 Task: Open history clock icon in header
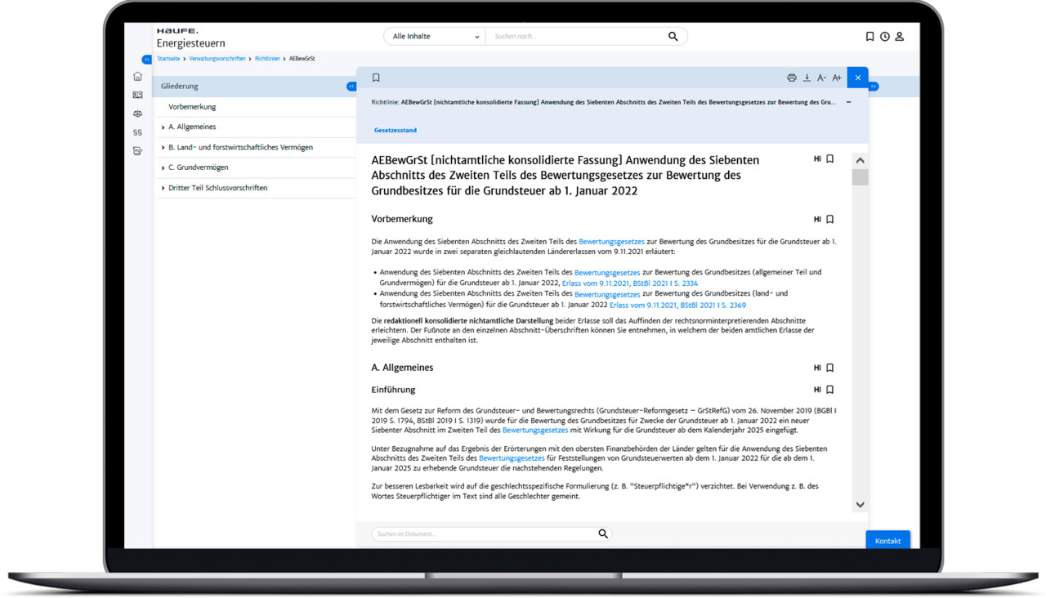(x=884, y=36)
